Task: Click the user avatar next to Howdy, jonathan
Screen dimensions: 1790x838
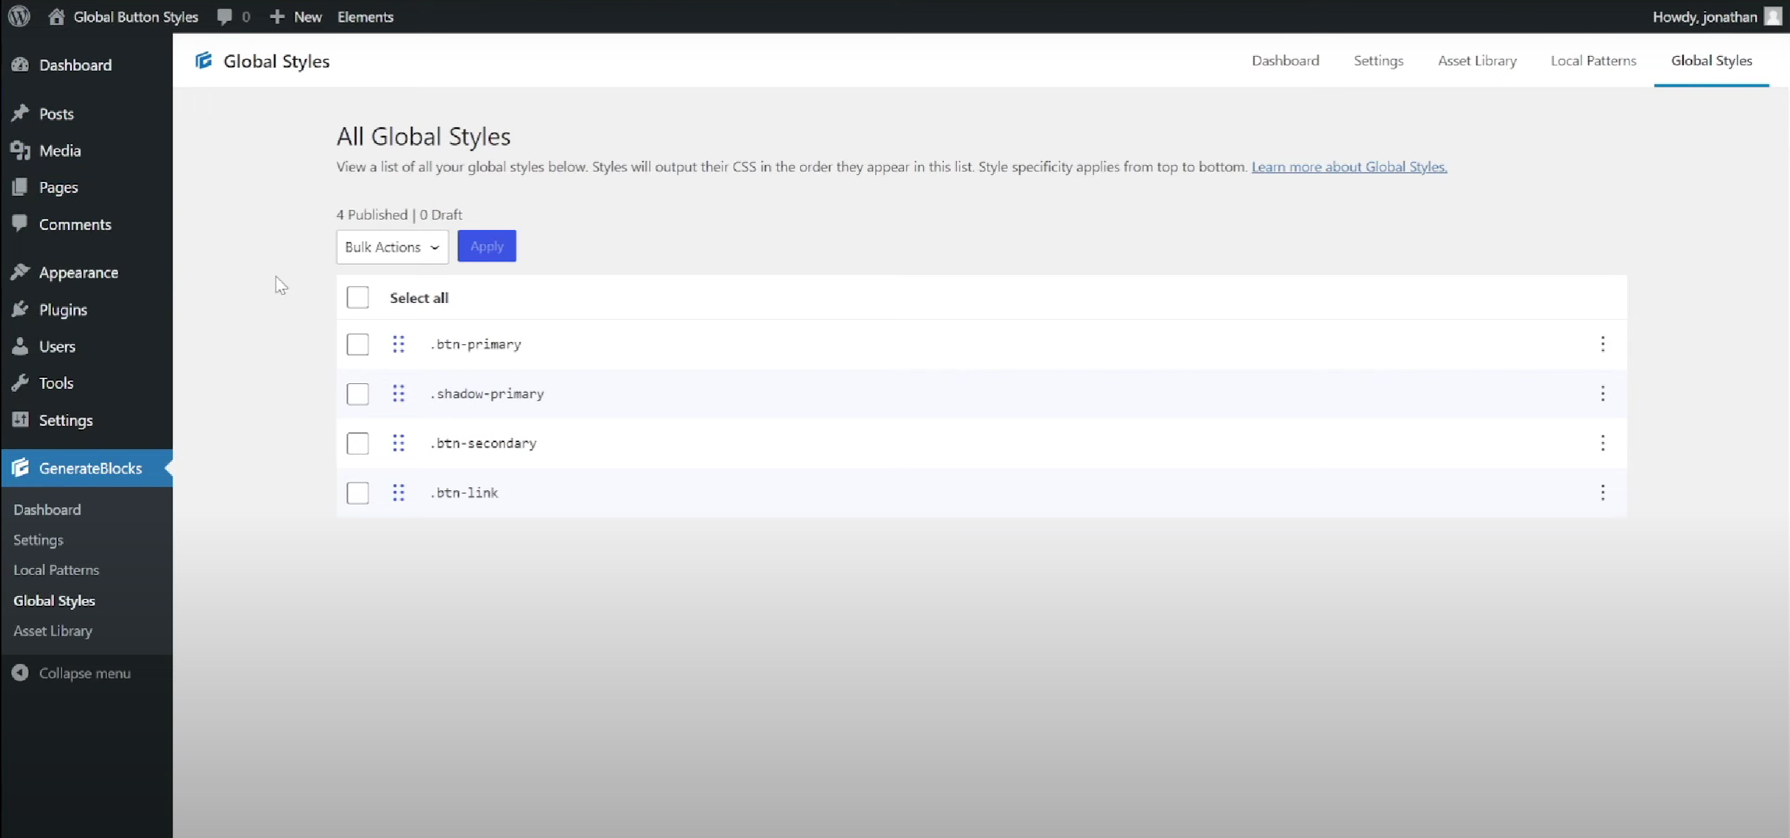Action: point(1772,17)
